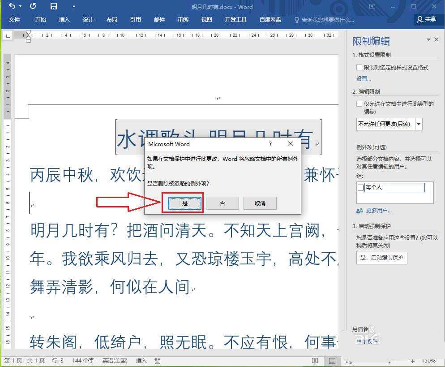The width and height of the screenshot is (445, 367).
Task: Select the 邮件 ribbon tab
Action: [159, 20]
